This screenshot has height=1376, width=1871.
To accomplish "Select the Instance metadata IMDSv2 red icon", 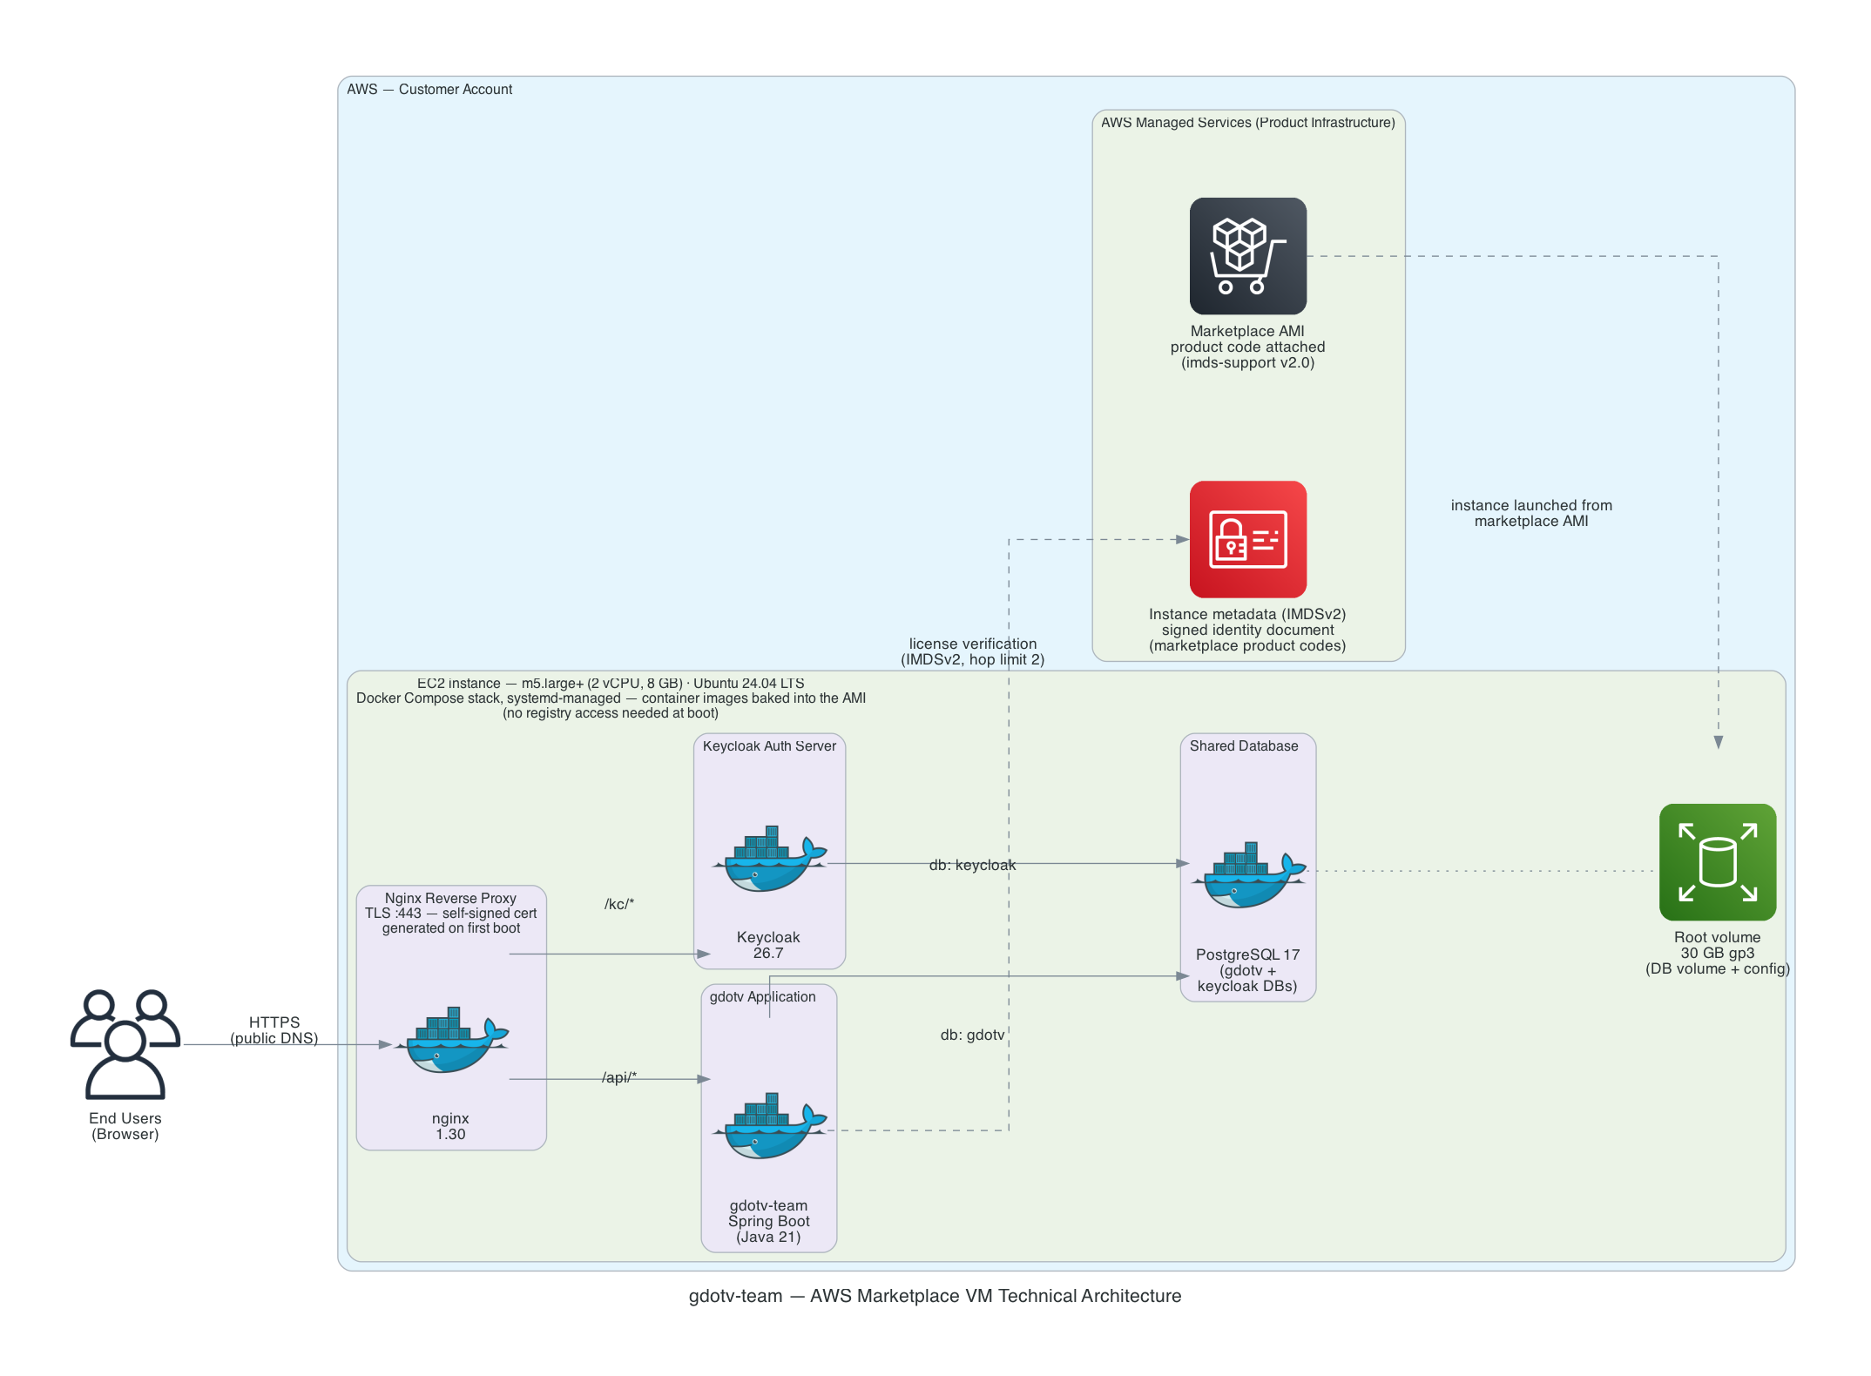I will (x=1247, y=539).
